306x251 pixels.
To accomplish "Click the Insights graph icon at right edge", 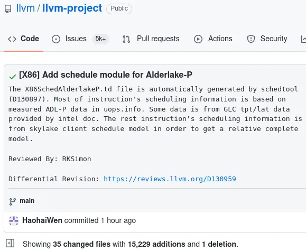I will pyautogui.click(x=303, y=39).
